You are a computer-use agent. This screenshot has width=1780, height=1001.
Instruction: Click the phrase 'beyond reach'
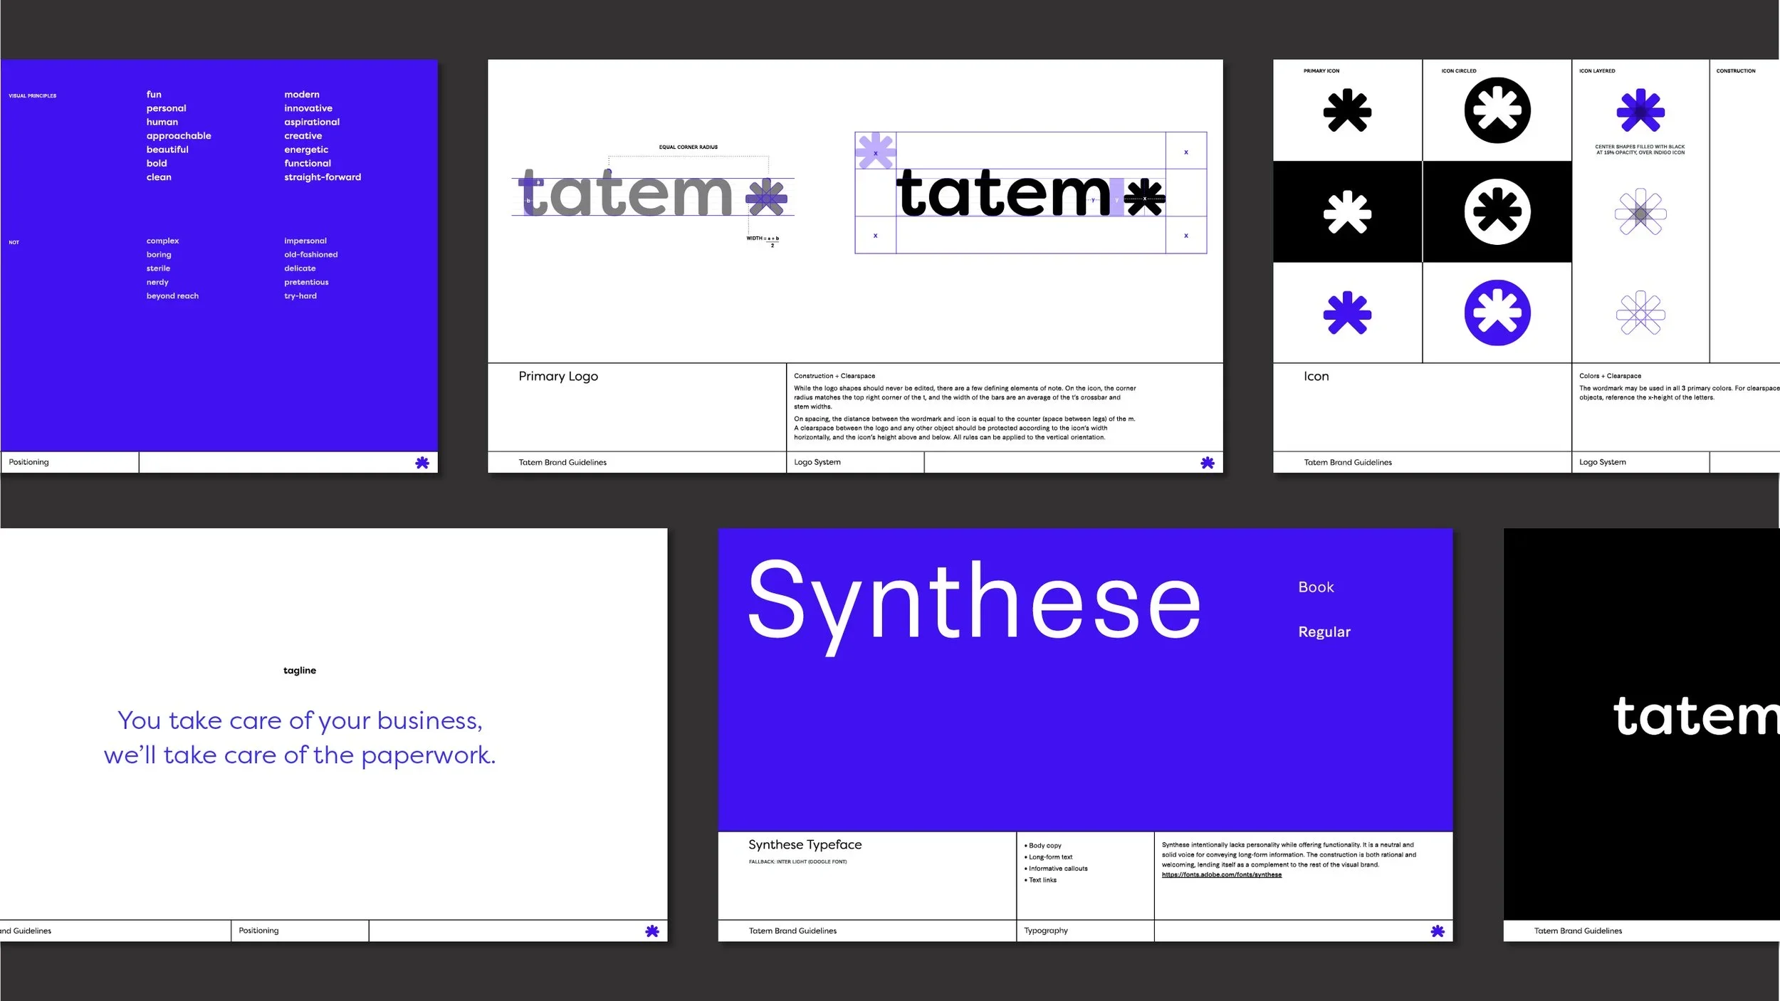(x=172, y=296)
